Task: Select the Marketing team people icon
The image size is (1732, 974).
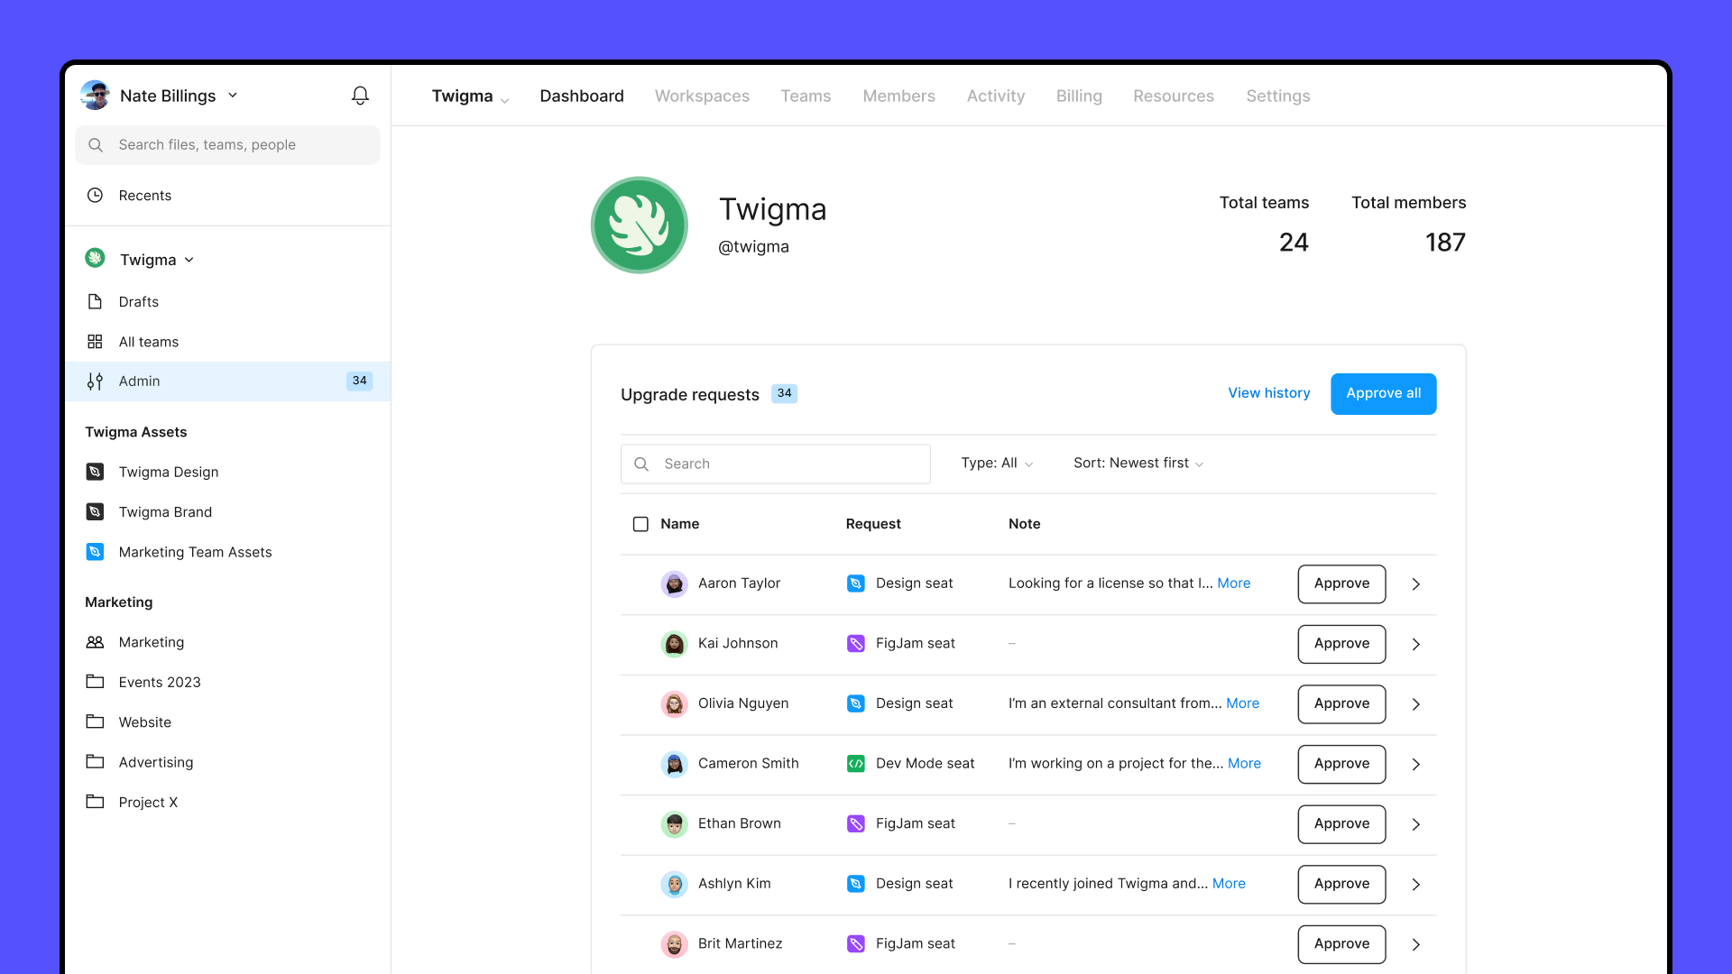Action: [96, 641]
